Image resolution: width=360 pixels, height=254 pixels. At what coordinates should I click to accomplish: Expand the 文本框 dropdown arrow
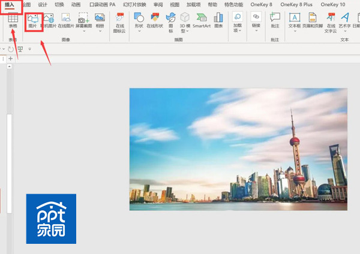click(295, 31)
